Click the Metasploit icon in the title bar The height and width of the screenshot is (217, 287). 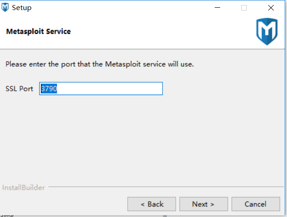click(x=5, y=7)
